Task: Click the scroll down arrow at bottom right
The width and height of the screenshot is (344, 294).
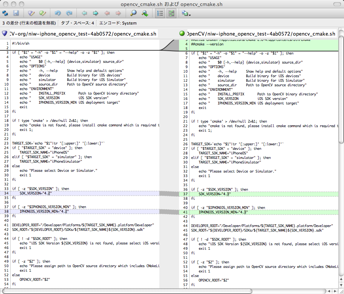Action: [341, 285]
